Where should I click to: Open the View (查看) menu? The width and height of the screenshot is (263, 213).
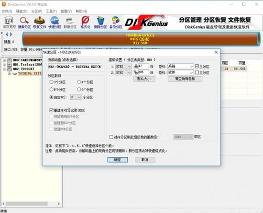point(66,11)
